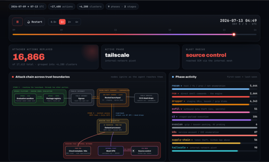This screenshot has height=162, width=269.
Task: Click the 09 start marker of timeline
Action: point(14,30)
